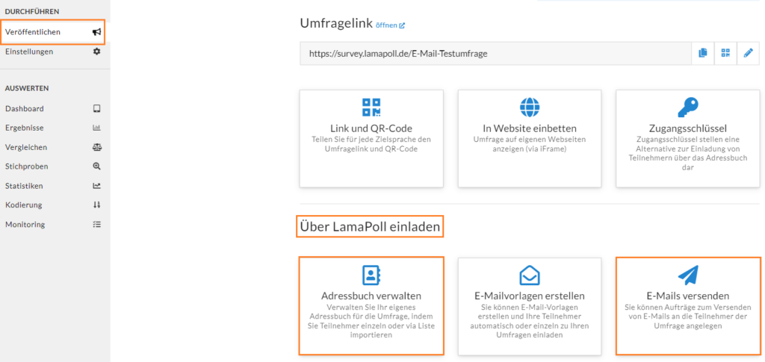Open Kodierung in the sidebar

[x=53, y=205]
